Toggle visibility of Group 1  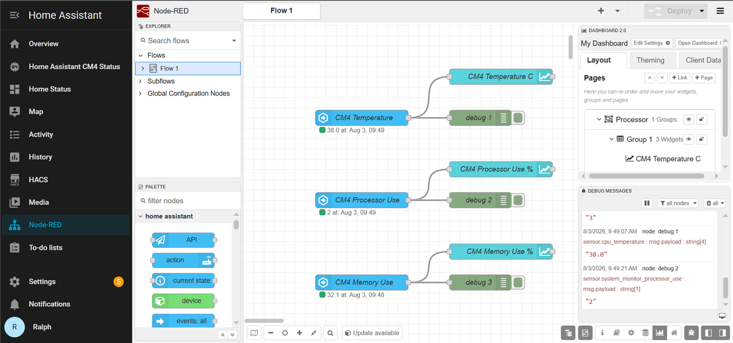tap(688, 139)
